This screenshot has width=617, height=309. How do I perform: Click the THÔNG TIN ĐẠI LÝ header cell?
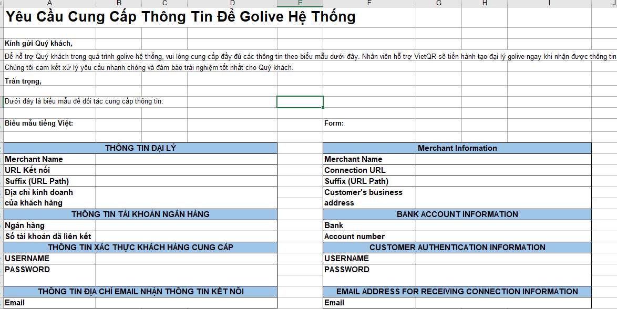pos(140,148)
